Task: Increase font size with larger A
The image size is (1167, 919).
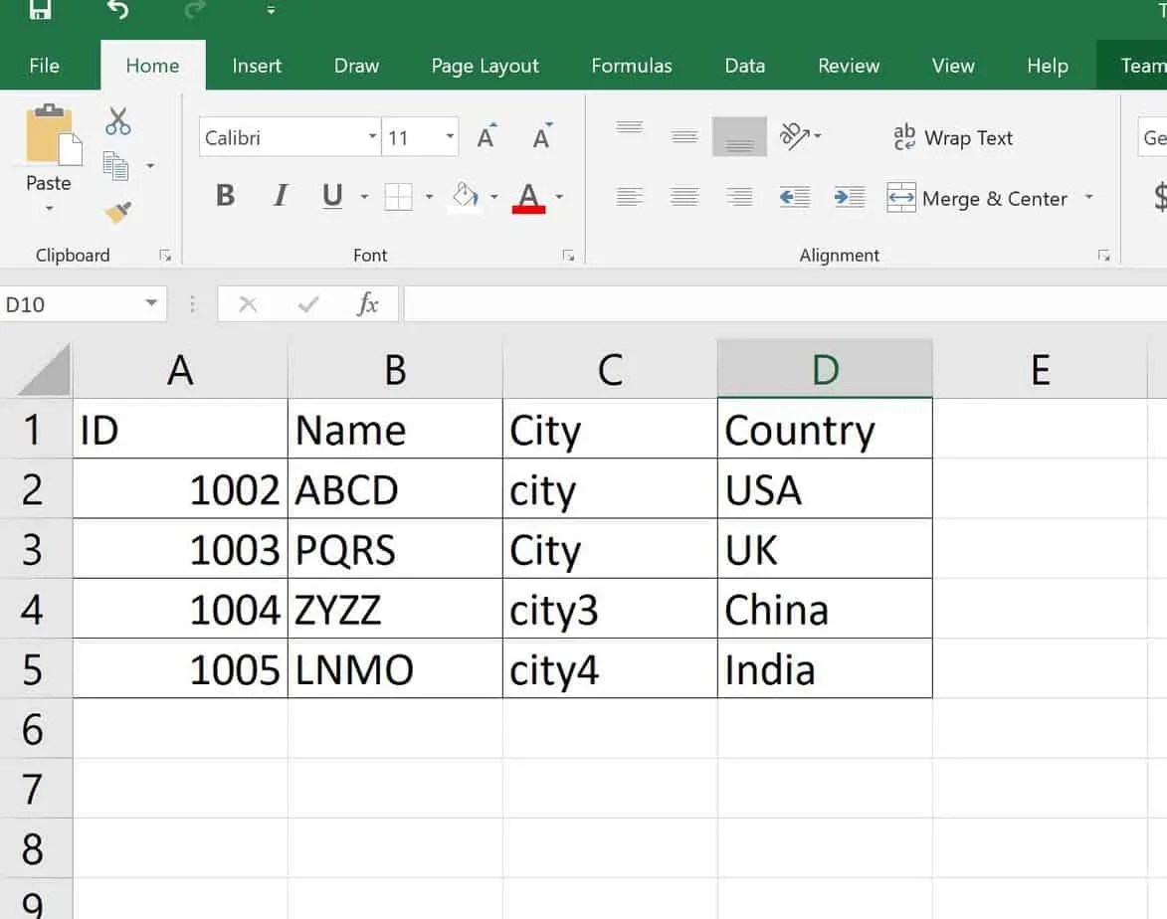Action: pyautogui.click(x=486, y=137)
